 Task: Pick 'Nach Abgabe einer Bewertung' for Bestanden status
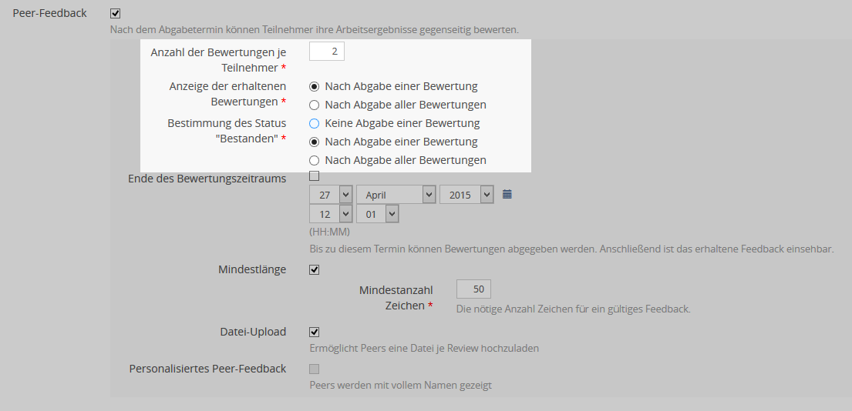click(x=314, y=142)
